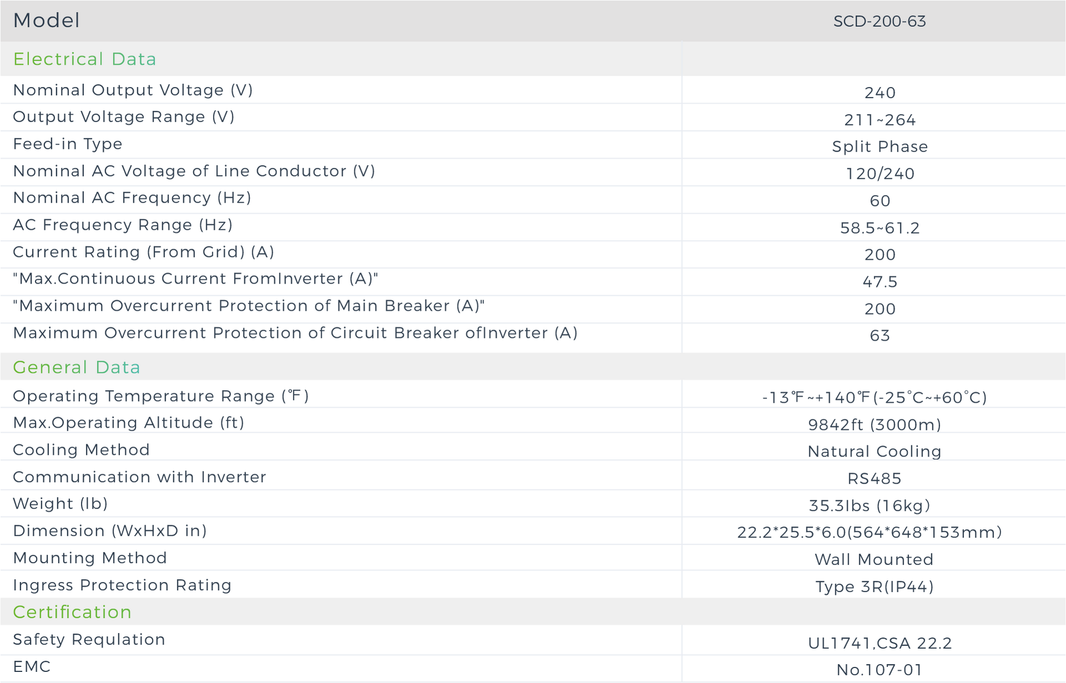Select the UL1741,CSA 22.2 safety regulation value

(879, 643)
